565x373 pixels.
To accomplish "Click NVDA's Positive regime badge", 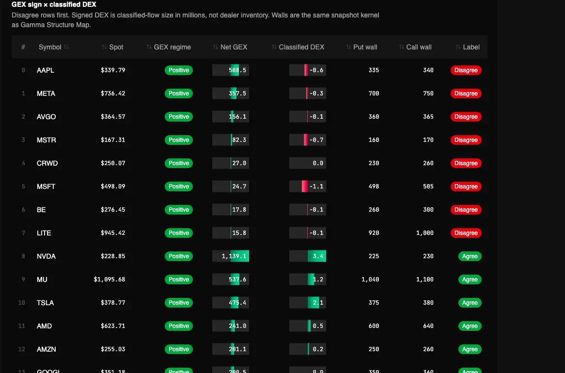I will click(x=179, y=256).
